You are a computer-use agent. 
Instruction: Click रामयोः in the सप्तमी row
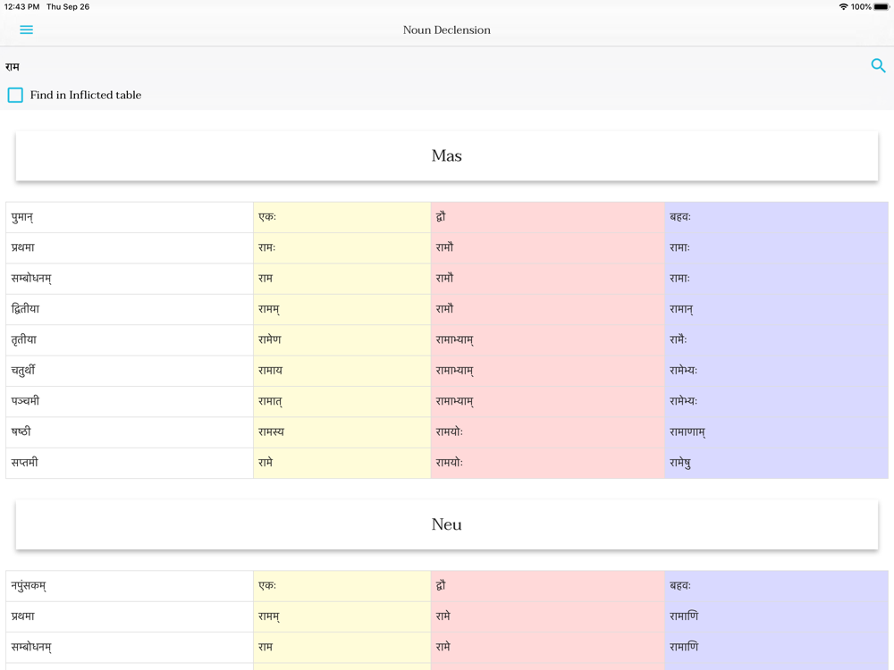pos(547,463)
